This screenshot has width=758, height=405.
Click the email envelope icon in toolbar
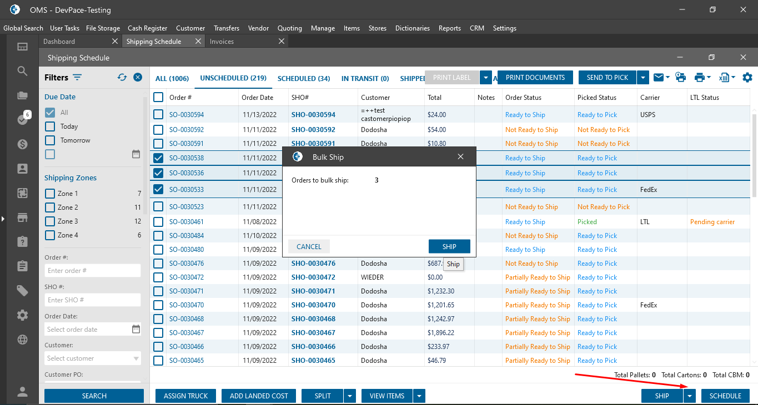(658, 78)
